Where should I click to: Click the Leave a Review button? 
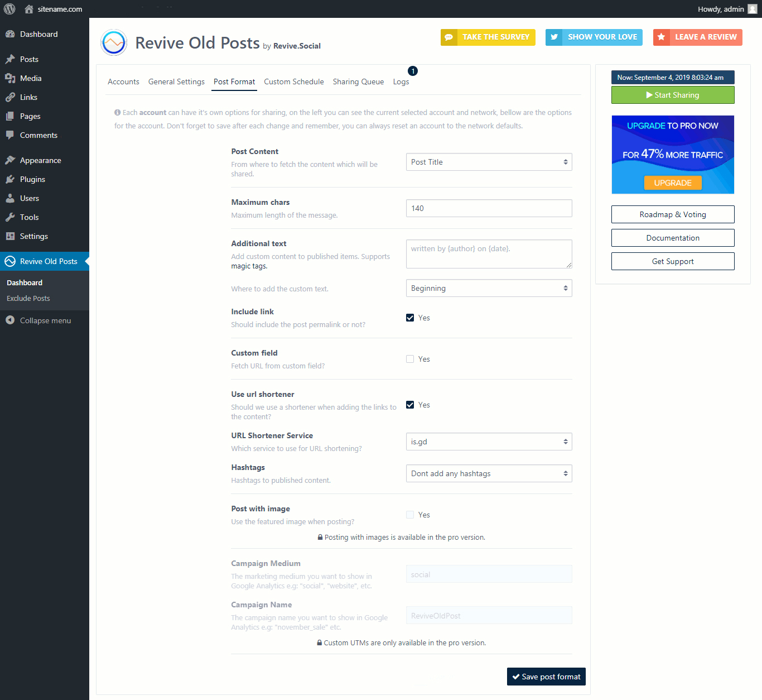[698, 37]
